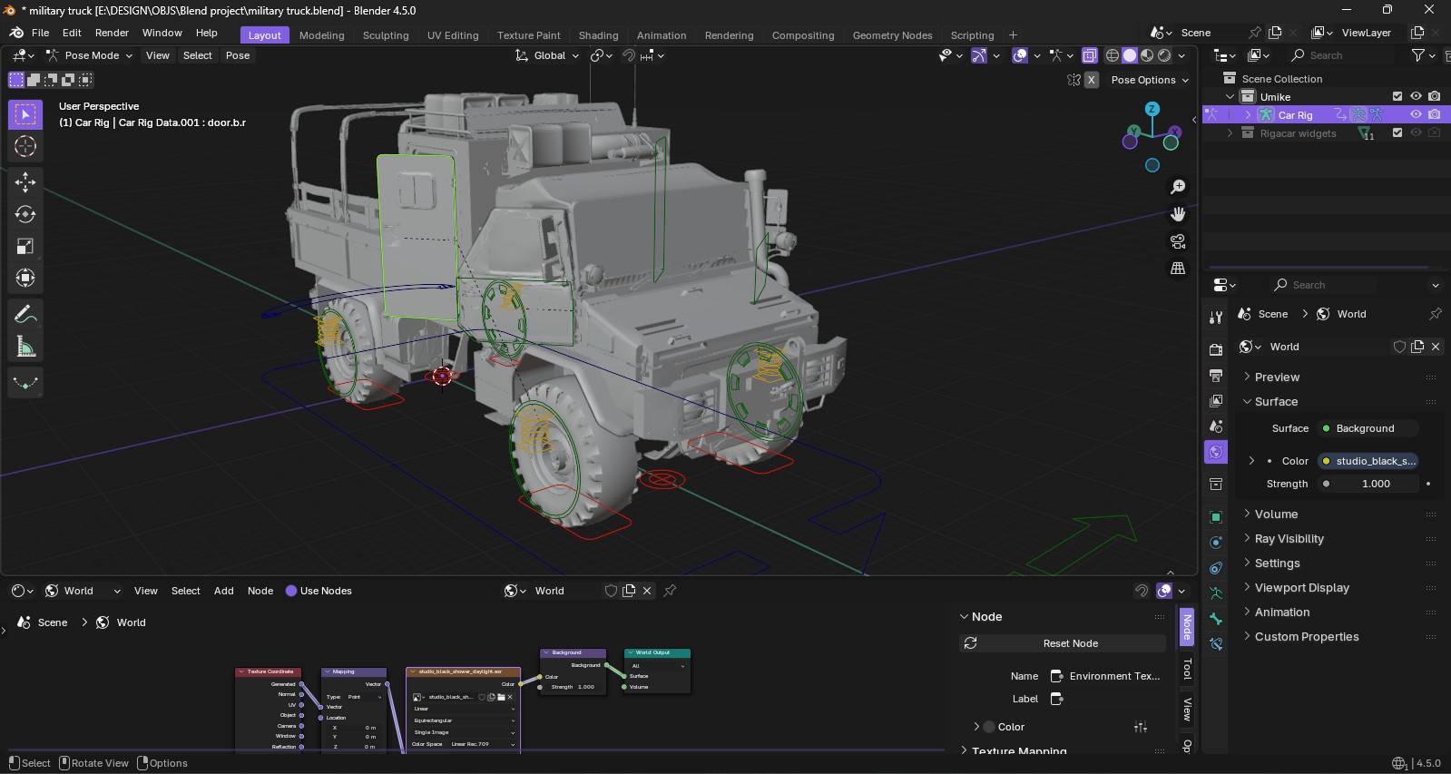Toggle Umike collection exclude checkbox
1451x774 pixels.
[1397, 96]
